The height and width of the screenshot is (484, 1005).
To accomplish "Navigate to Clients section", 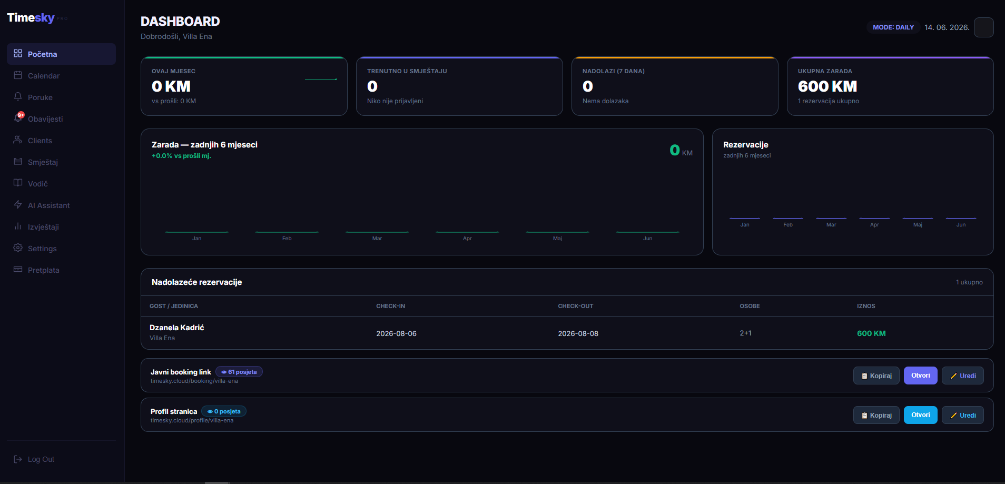I will [x=61, y=140].
